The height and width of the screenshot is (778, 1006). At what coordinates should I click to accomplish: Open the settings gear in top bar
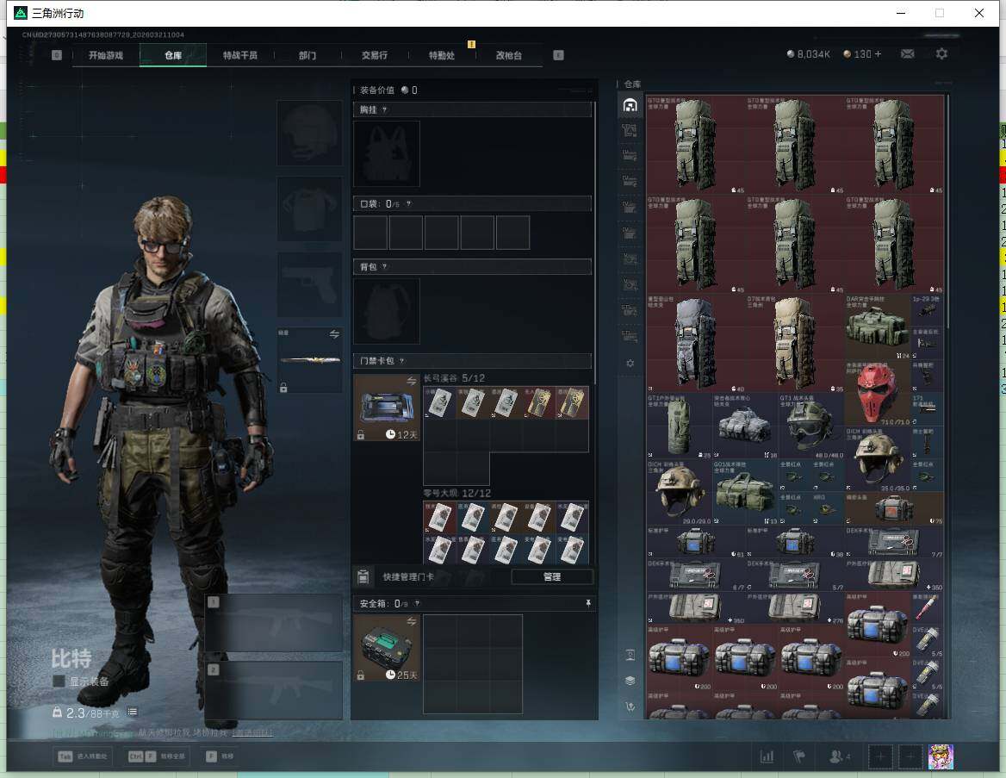coord(942,54)
